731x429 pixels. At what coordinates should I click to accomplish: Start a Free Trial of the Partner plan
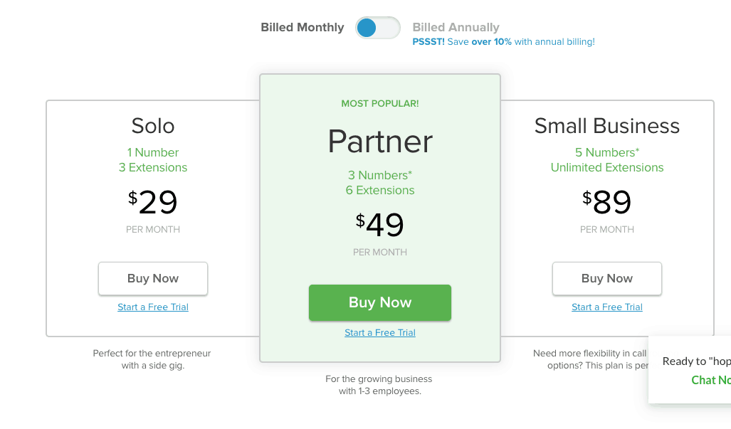(379, 332)
